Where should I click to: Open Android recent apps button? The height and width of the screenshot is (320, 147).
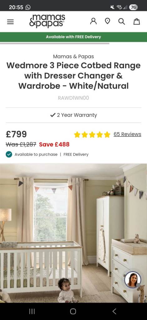pos(32,311)
